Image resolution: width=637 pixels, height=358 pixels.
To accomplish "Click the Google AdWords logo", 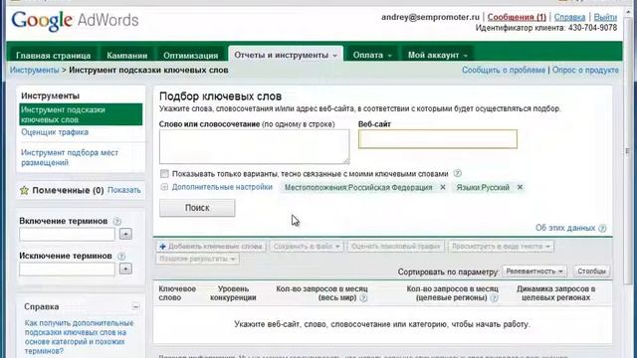I will [75, 21].
